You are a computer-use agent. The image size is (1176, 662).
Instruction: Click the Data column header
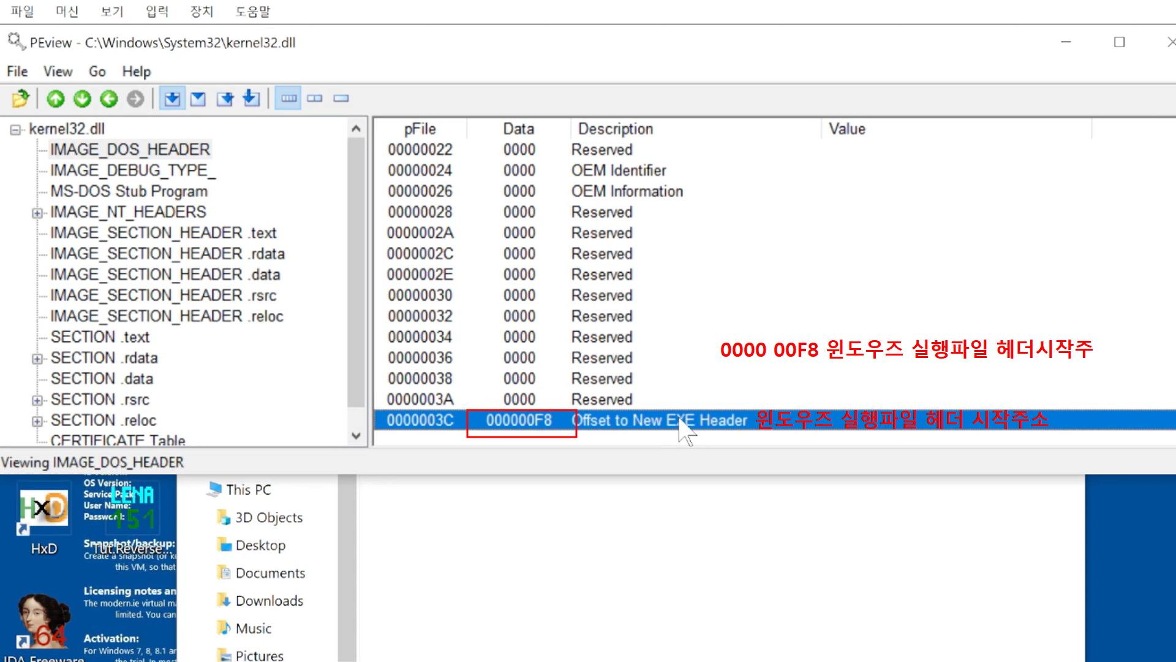519,129
